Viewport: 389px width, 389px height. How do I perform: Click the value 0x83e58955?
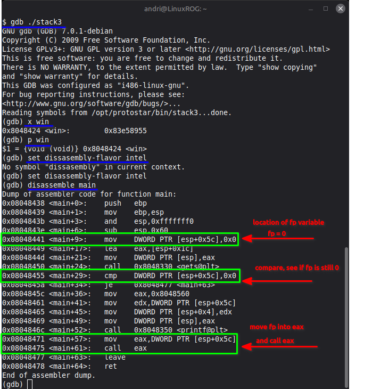point(125,131)
